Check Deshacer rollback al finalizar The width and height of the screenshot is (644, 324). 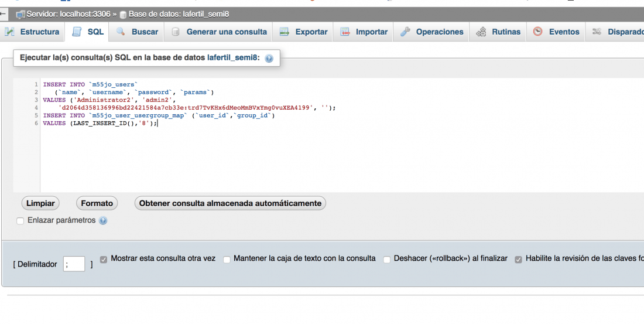386,260
